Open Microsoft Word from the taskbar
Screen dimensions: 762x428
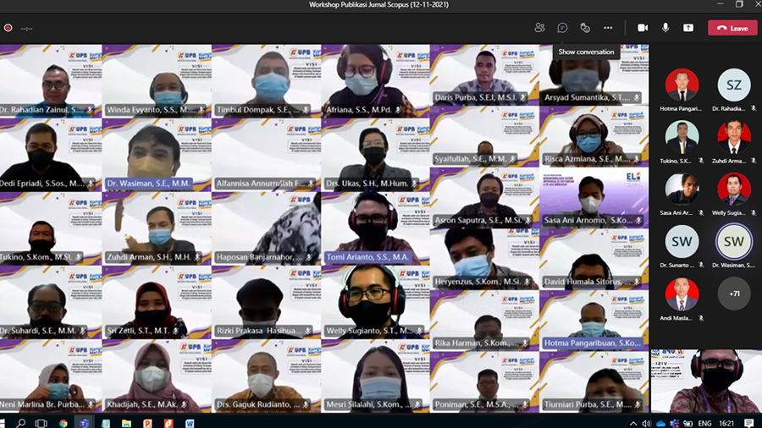[190, 423]
